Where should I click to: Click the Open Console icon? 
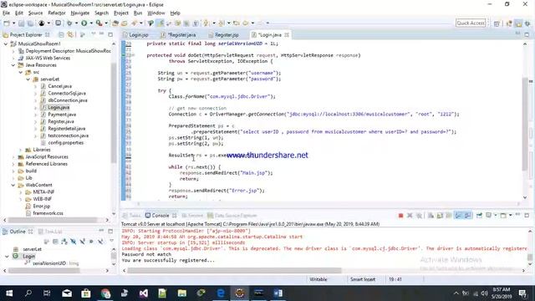pos(503,216)
